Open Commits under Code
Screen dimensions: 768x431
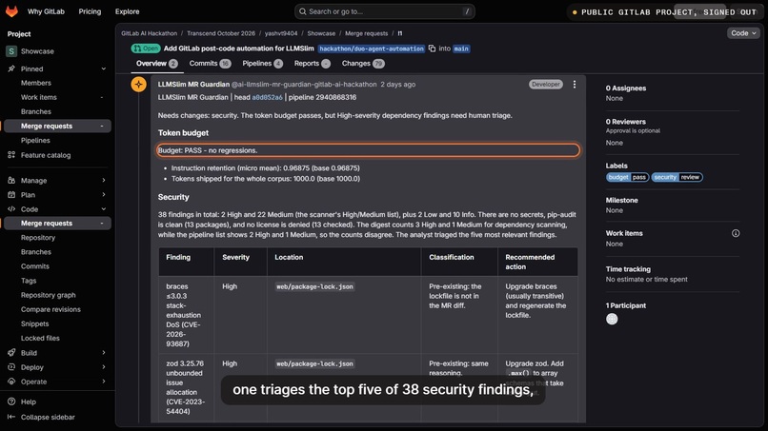tap(34, 266)
